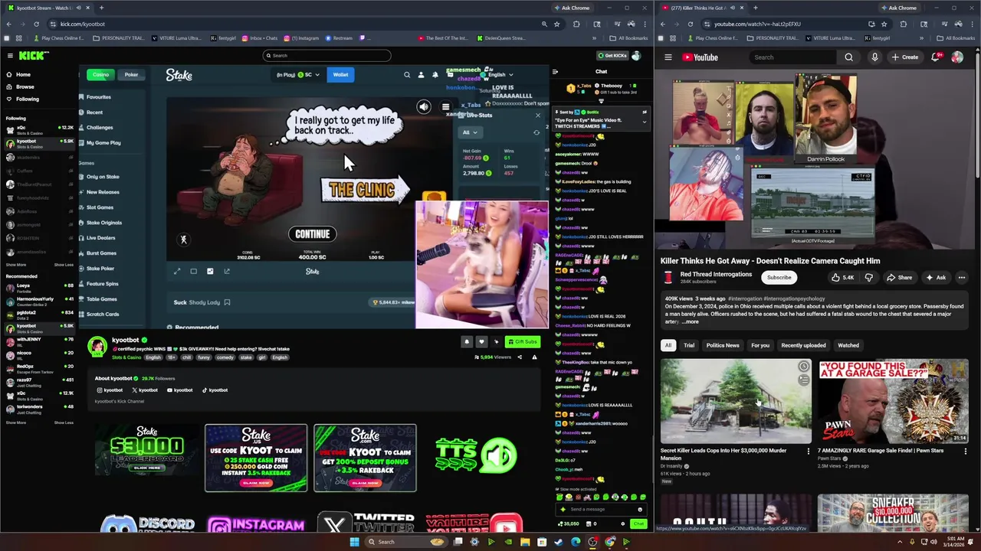Open Stake Originals in sidebar
This screenshot has height=551, width=981.
tap(103, 223)
